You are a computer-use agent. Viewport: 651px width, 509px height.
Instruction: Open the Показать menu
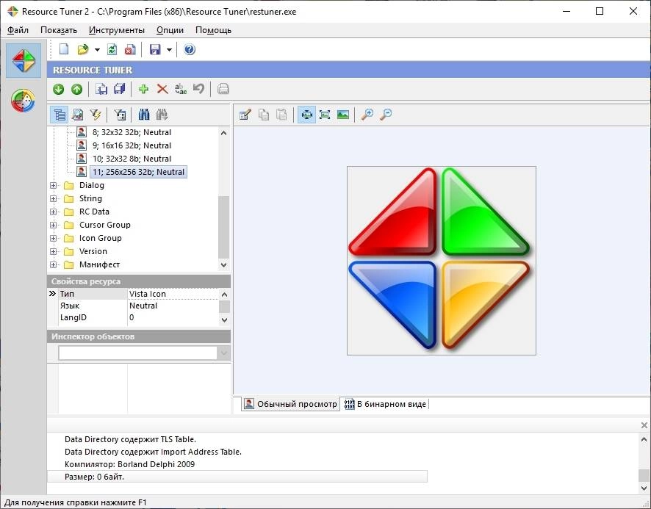tap(59, 30)
